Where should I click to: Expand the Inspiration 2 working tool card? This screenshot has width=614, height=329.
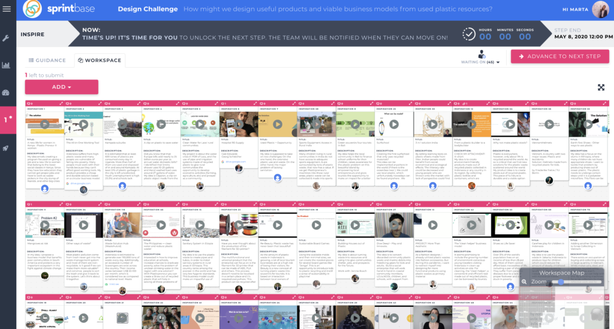pyautogui.click(x=100, y=103)
